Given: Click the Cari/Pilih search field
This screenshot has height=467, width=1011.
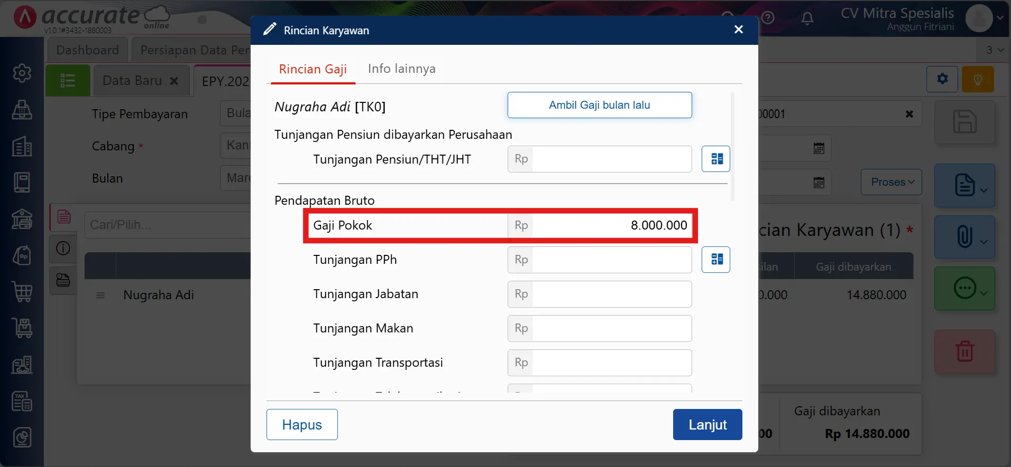Looking at the screenshot, I should point(168,225).
